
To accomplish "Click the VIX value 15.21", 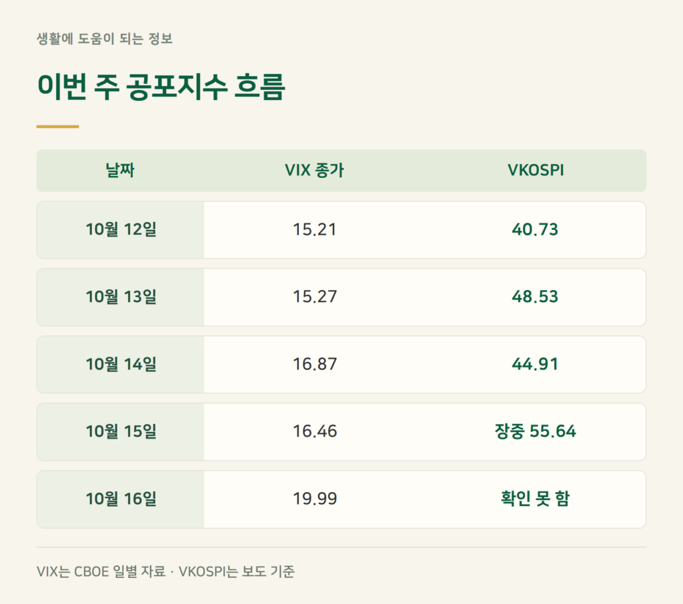I will [x=315, y=229].
